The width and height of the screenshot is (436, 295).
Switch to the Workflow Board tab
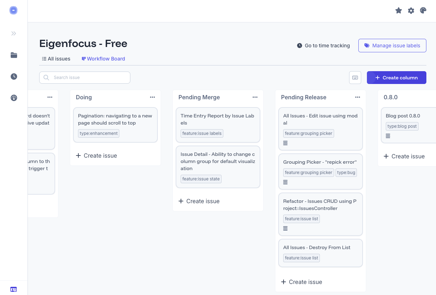point(103,59)
